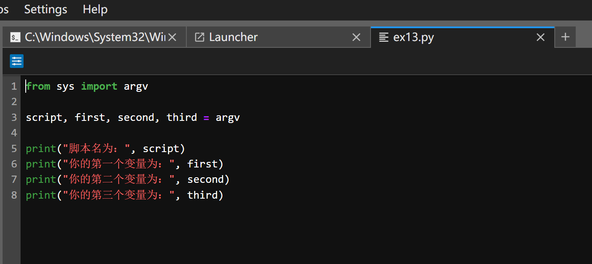This screenshot has height=264, width=592.
Task: Open the Help menu
Action: (95, 9)
